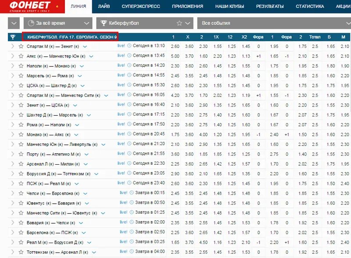Image resolution: width=351 pixels, height=258 pixels.
Task: Click the 1X column header
Action: pyautogui.click(x=216, y=37)
